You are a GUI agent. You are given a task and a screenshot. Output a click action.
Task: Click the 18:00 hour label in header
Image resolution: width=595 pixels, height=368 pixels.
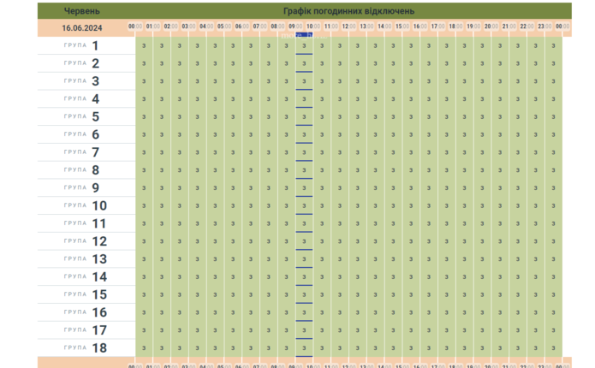click(455, 27)
